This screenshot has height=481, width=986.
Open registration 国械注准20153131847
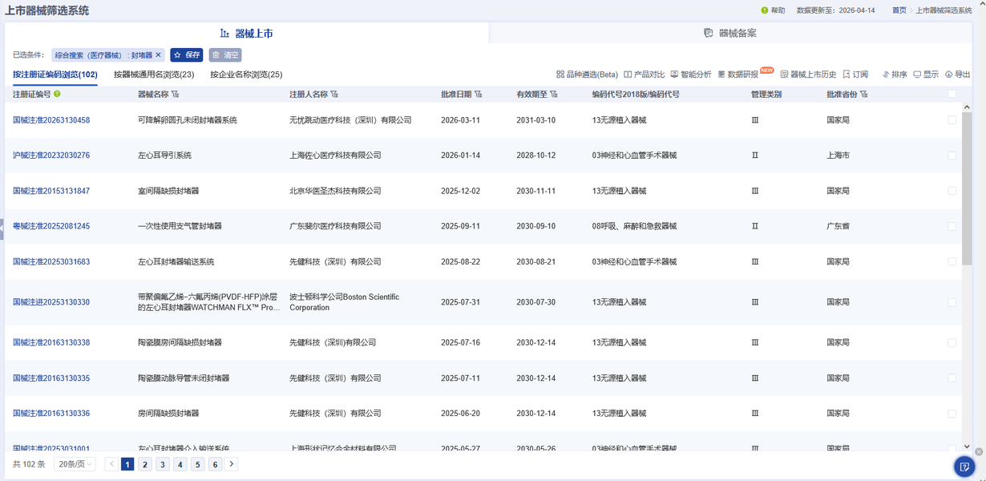(x=51, y=191)
